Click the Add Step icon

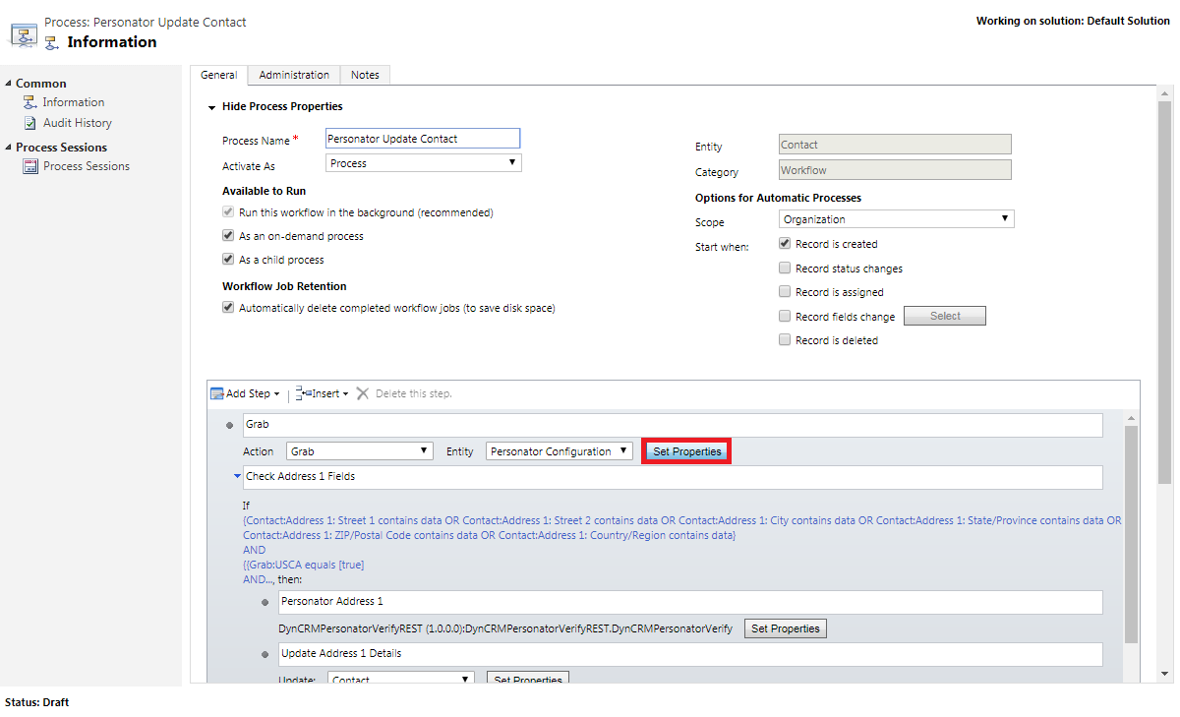[x=217, y=393]
